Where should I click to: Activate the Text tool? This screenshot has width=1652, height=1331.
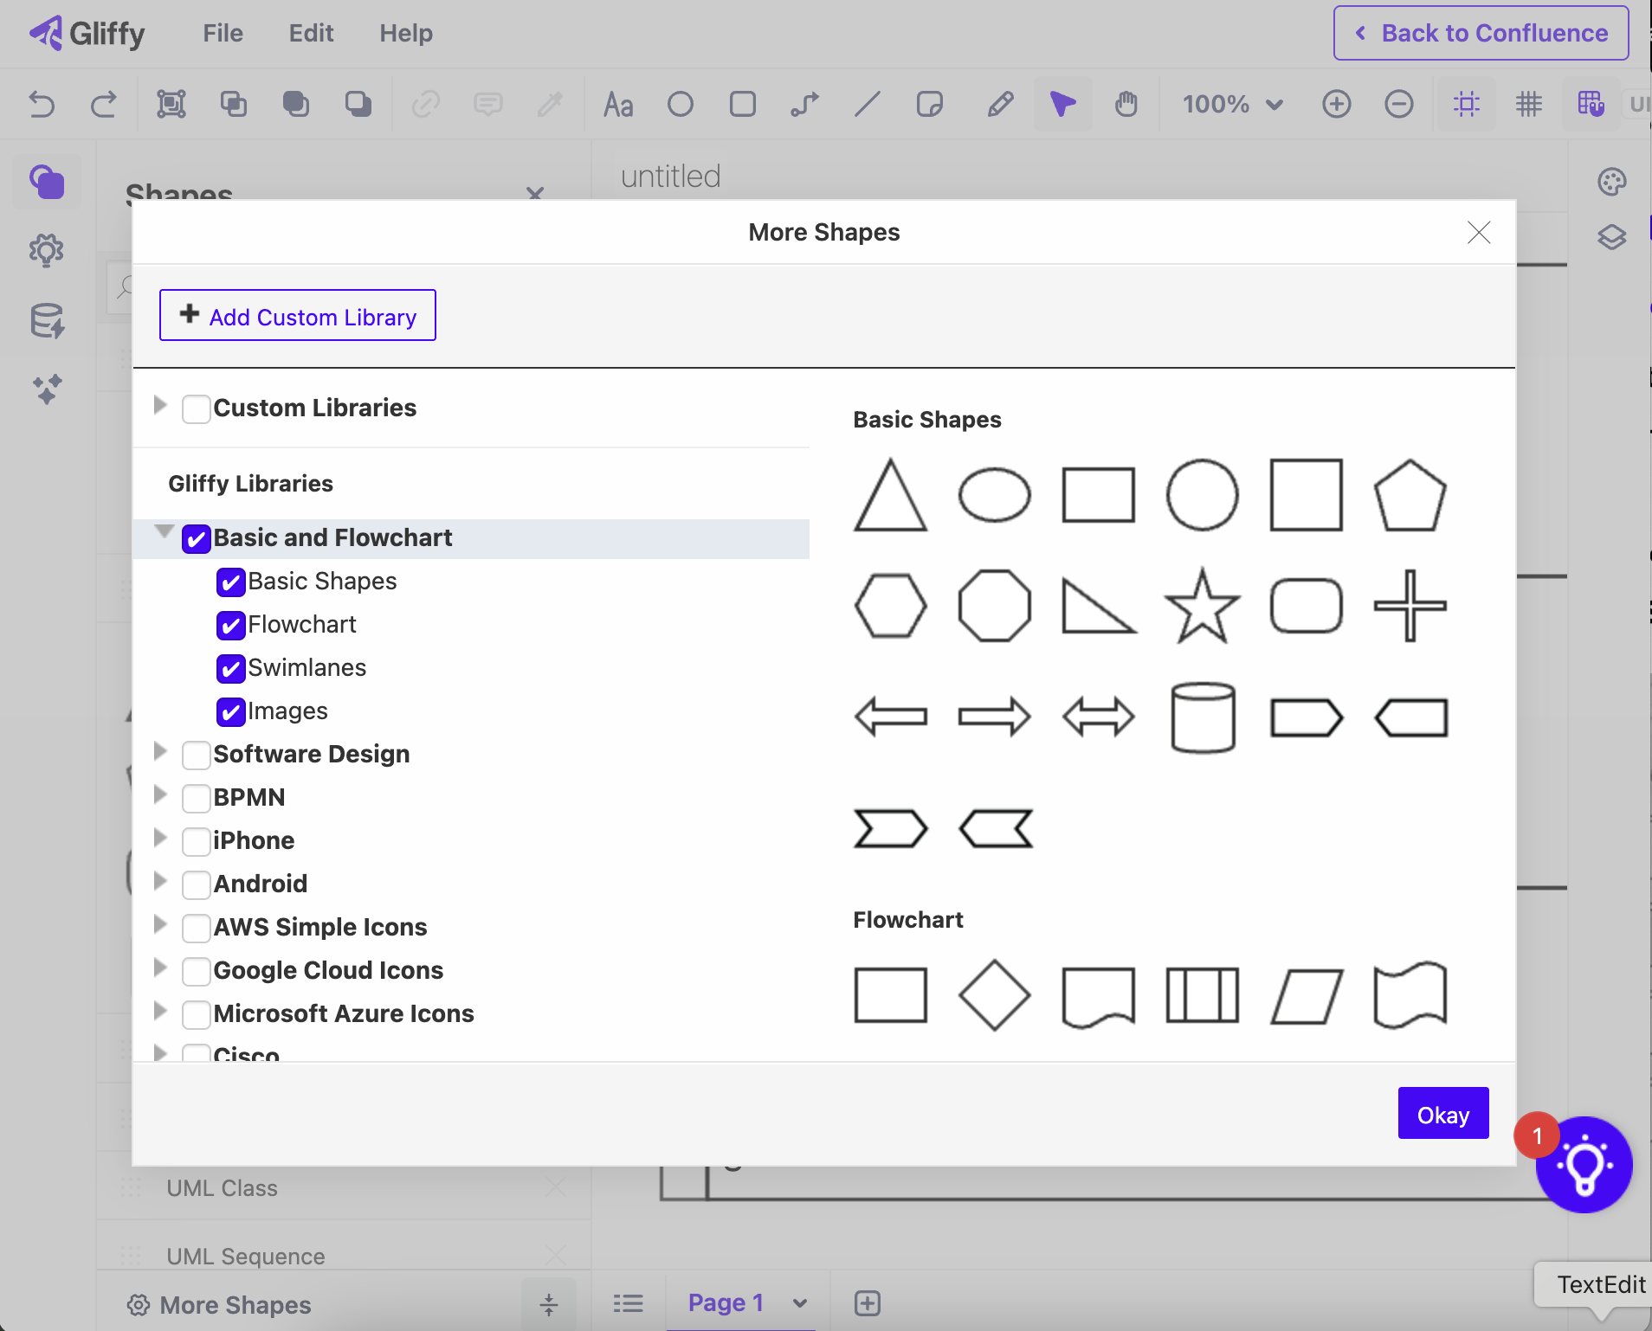pyautogui.click(x=618, y=104)
